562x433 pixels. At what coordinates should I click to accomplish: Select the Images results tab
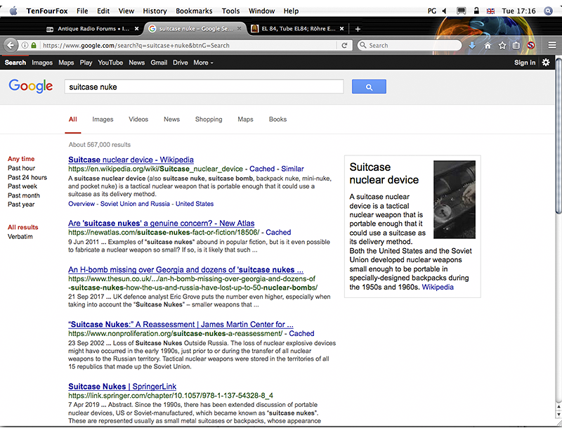103,119
